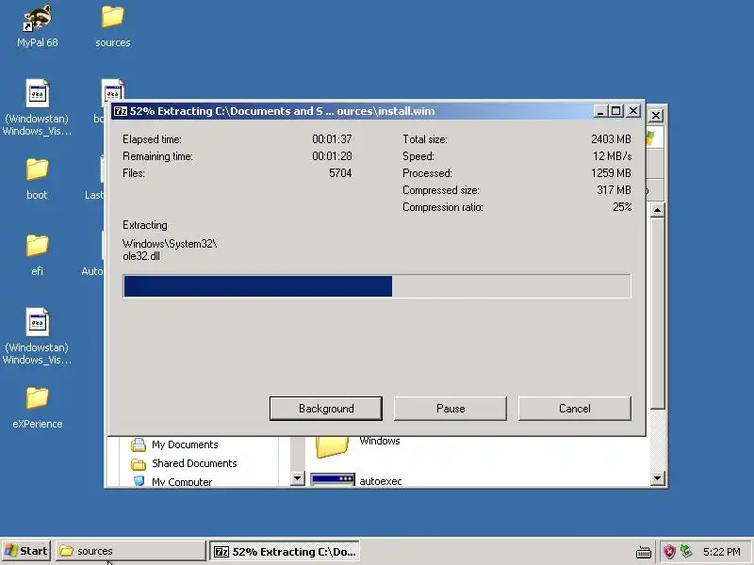The width and height of the screenshot is (754, 565).
Task: Select the upper Windowstan Windows_Vis file icon
Action: pos(37,107)
